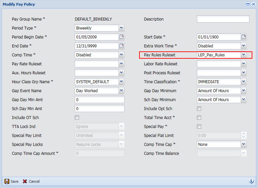258x188 pixels.
Task: Check the Total Time Acct checkbox
Action: 199,118
